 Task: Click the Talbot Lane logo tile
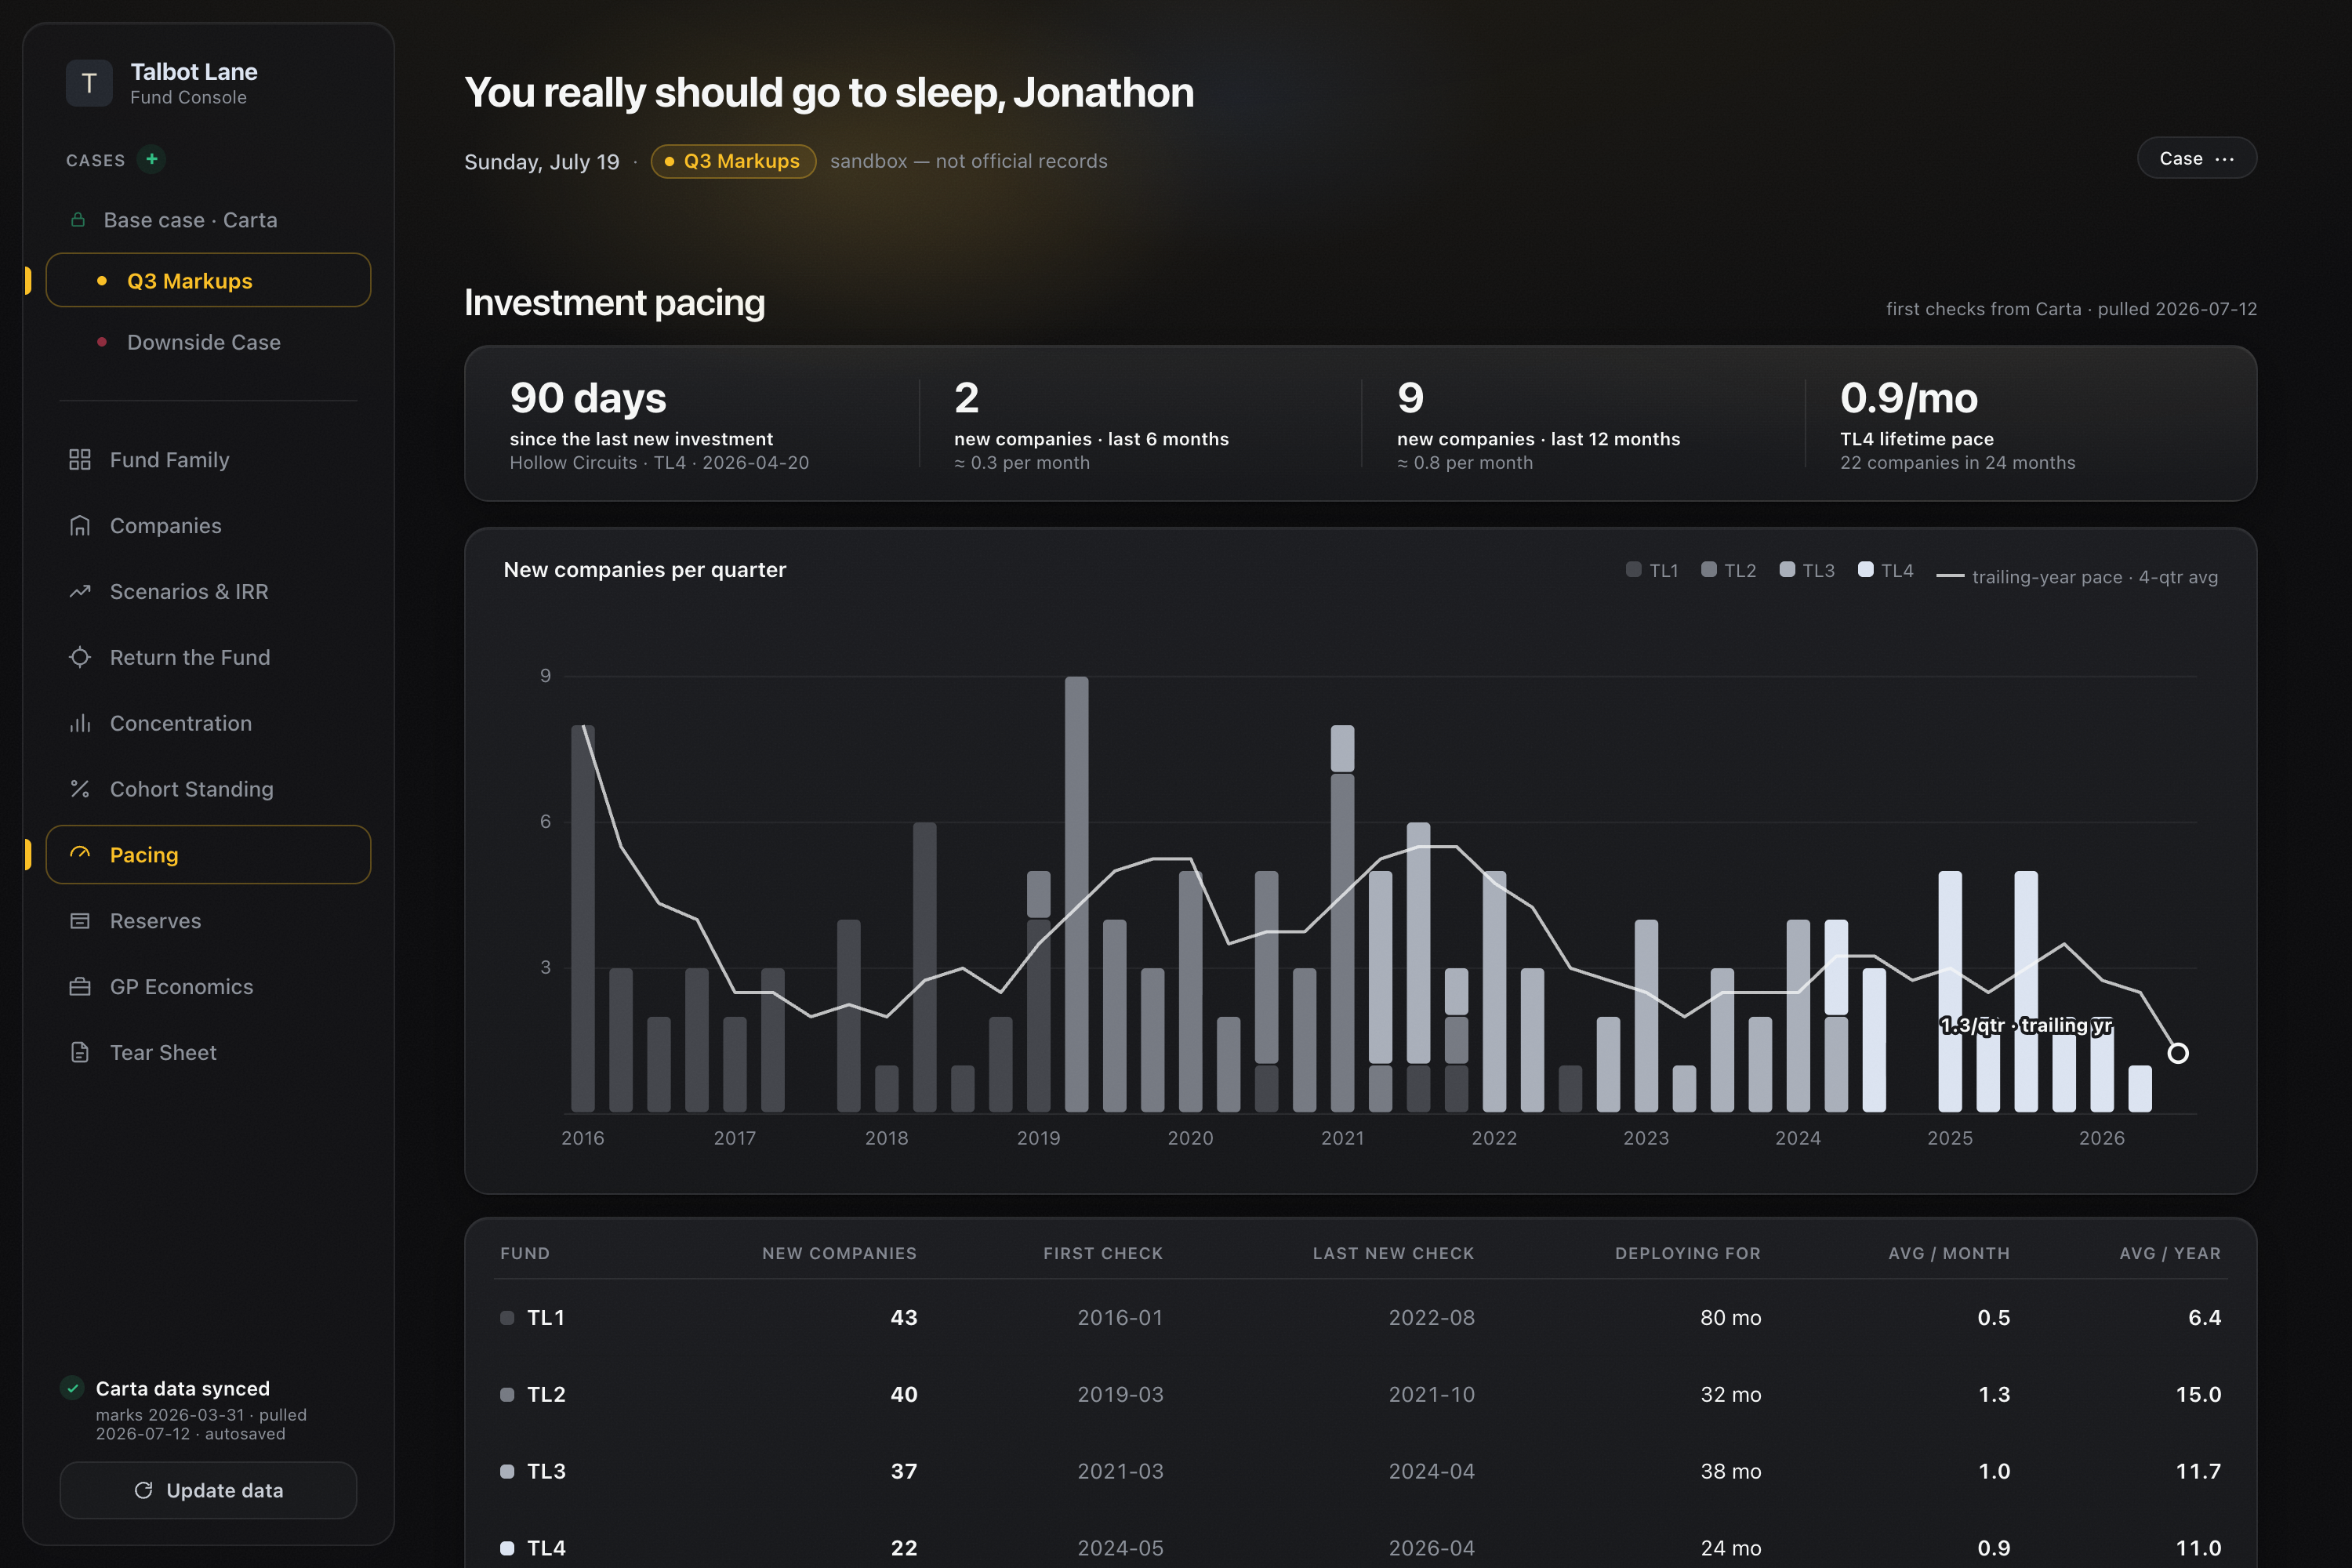tap(89, 83)
